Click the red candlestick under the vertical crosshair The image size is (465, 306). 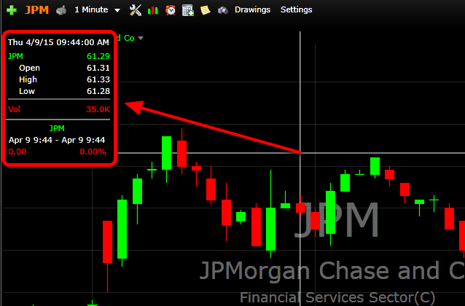coord(300,208)
